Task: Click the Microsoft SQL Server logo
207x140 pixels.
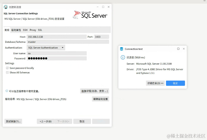Action: click(x=90, y=15)
